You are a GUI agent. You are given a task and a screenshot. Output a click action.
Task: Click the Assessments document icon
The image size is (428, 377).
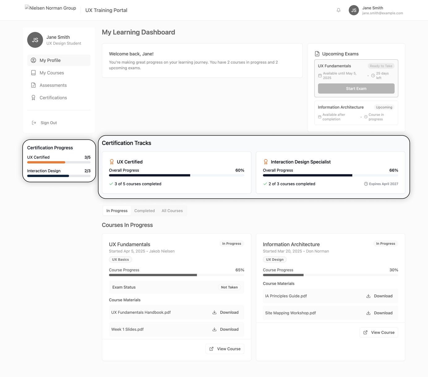point(33,85)
